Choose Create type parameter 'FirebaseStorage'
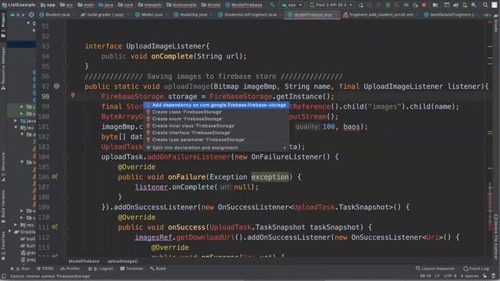This screenshot has width=500, height=281. click(x=216, y=140)
